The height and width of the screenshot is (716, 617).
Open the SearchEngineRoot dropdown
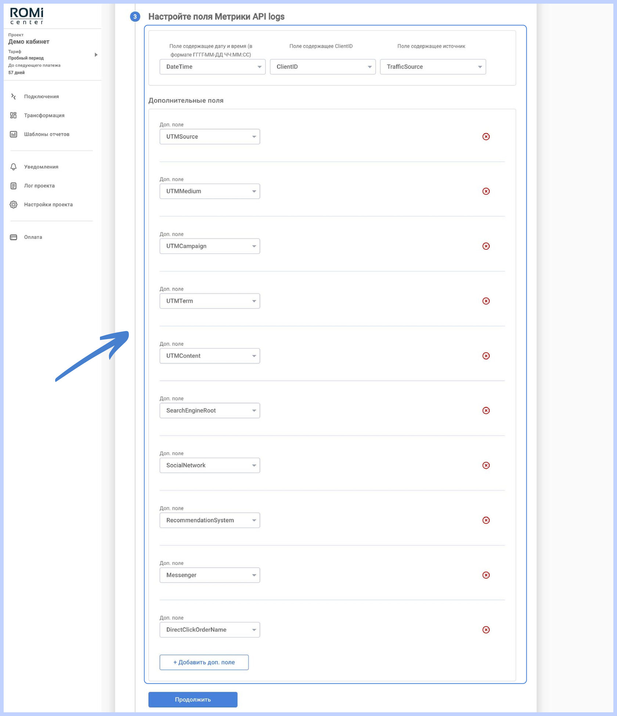[210, 411]
